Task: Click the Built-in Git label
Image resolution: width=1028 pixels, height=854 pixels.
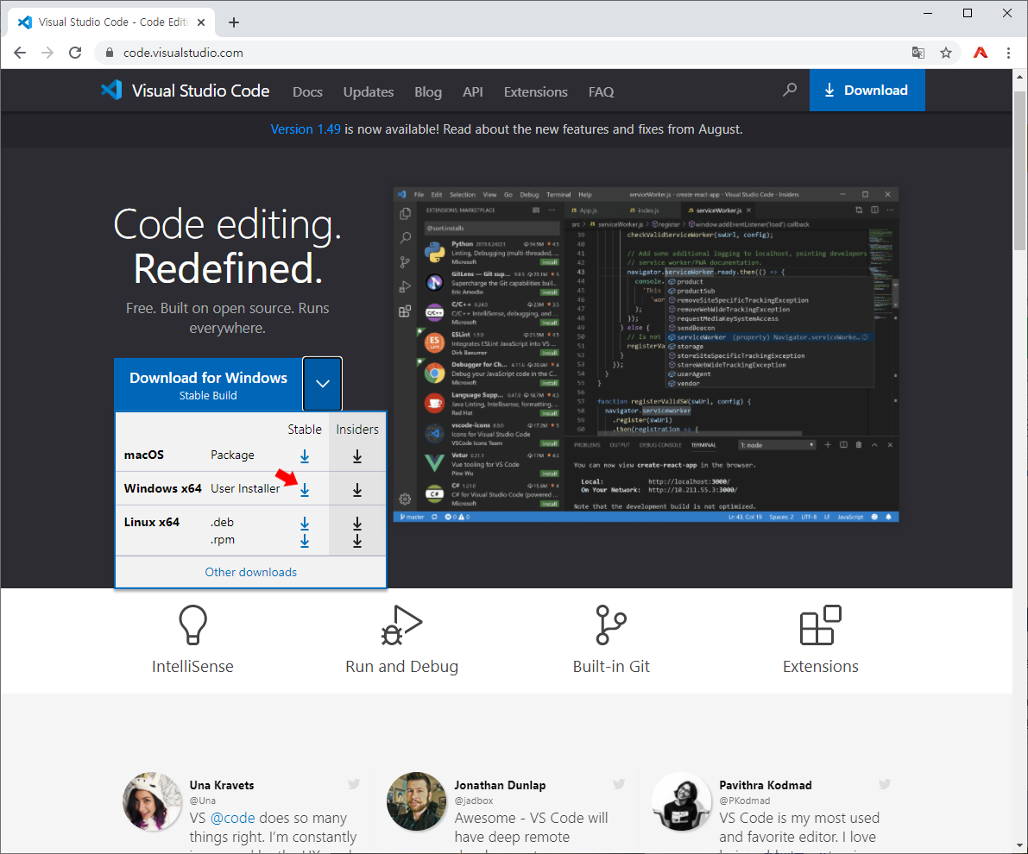Action: [611, 667]
